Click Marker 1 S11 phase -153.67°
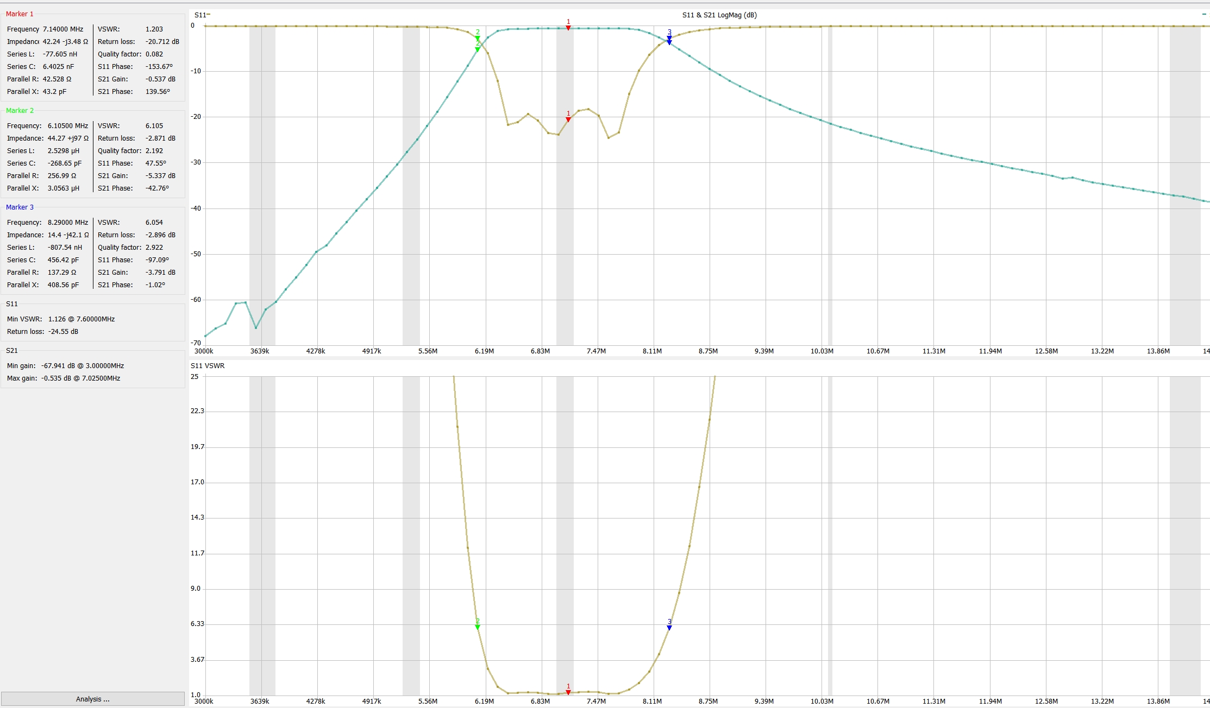Viewport: 1210px width, 708px height. 159,66
